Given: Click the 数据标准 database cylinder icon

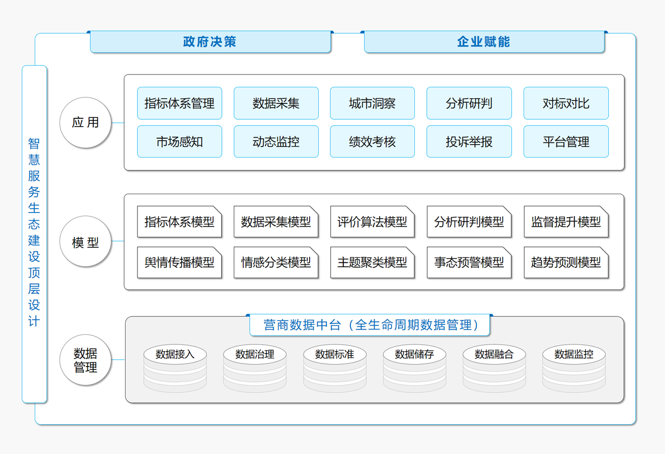Looking at the screenshot, I should 334,368.
